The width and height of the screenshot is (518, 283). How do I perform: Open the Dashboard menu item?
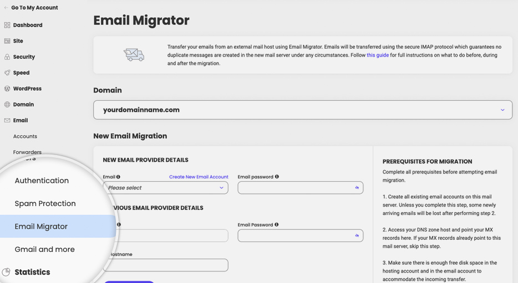tap(28, 25)
